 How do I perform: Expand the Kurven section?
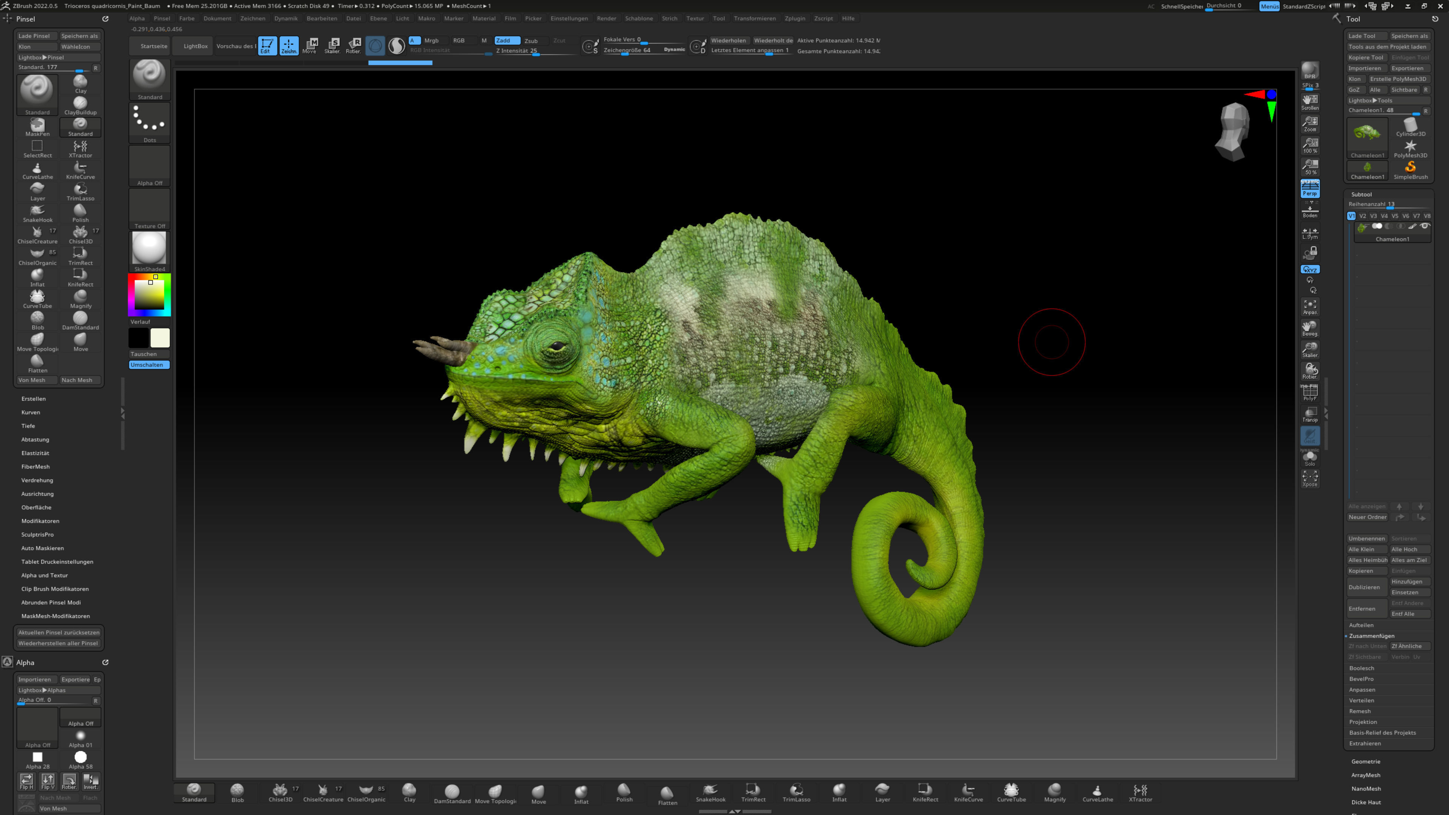coord(30,412)
